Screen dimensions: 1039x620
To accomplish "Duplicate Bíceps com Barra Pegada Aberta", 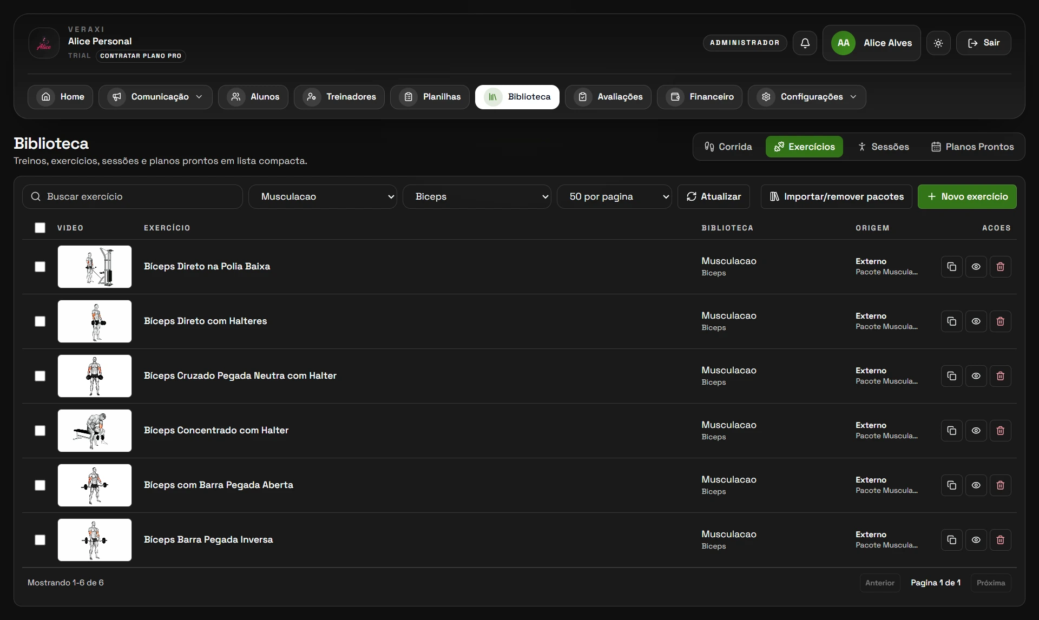I will 951,485.
